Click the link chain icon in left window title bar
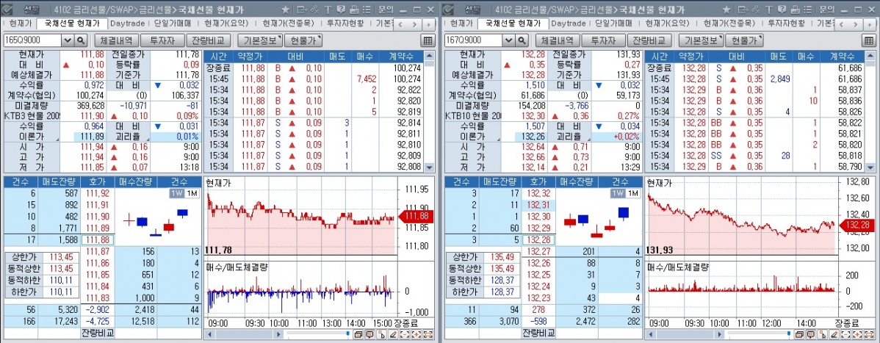This screenshot has width=880, height=343. pyautogui.click(x=314, y=10)
